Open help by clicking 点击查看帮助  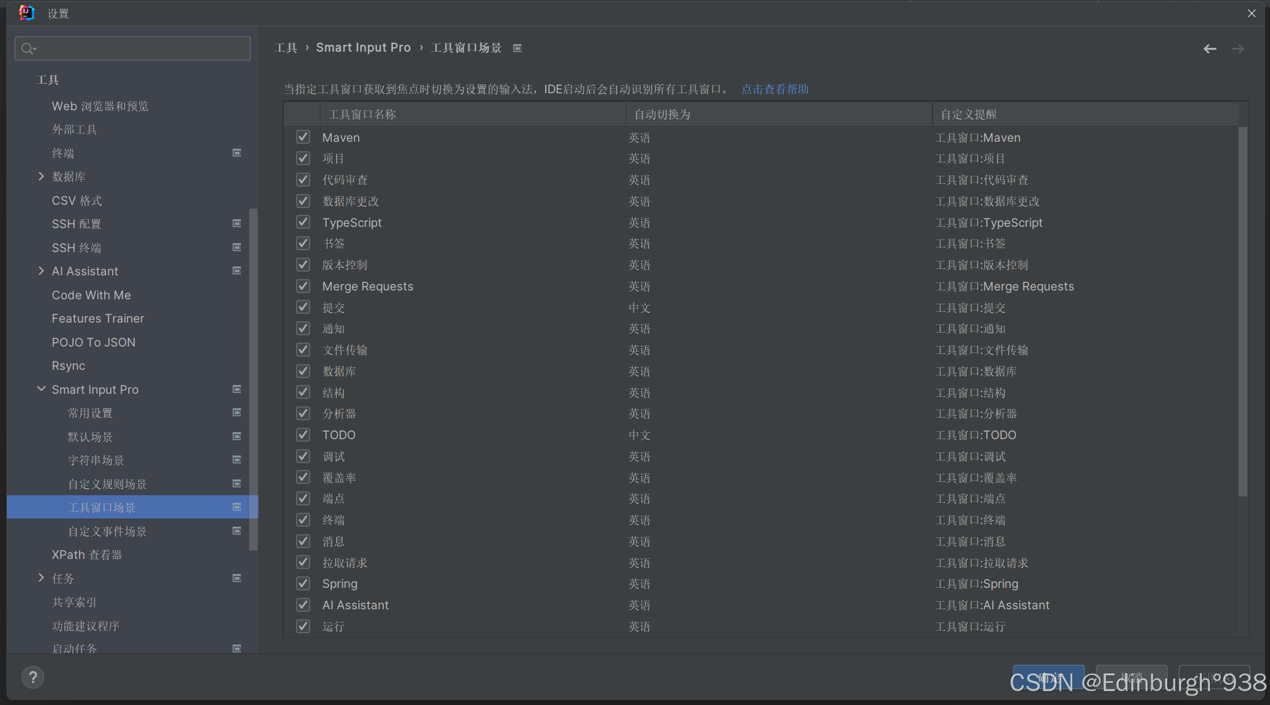775,89
